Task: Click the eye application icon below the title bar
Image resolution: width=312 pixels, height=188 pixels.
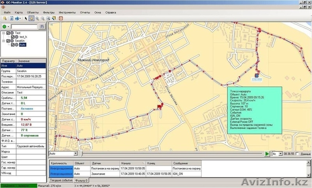Action: [x=3, y=7]
